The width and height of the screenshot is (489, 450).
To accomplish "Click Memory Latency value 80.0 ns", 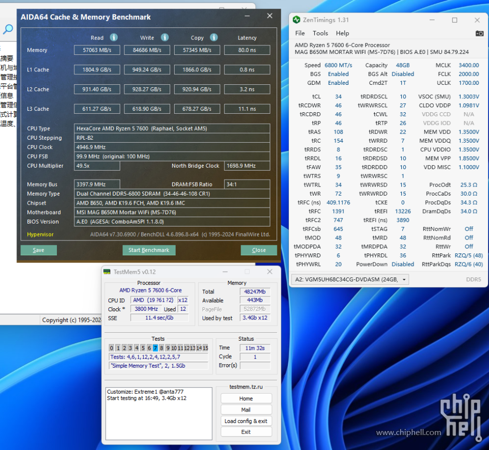I will 247,50.
